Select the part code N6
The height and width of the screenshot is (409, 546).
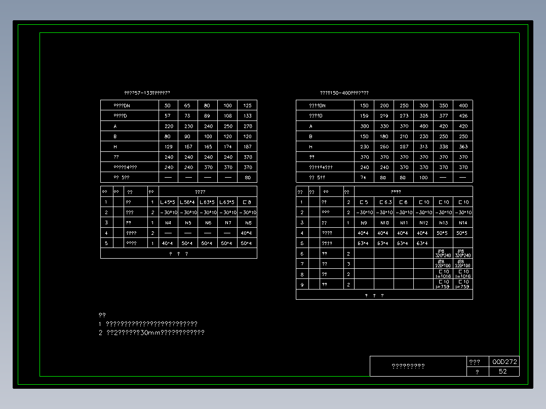(208, 223)
